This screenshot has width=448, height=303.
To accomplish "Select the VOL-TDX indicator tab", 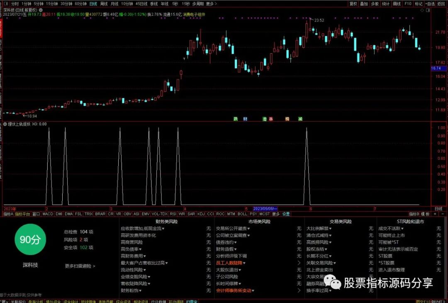I will click(159, 214).
